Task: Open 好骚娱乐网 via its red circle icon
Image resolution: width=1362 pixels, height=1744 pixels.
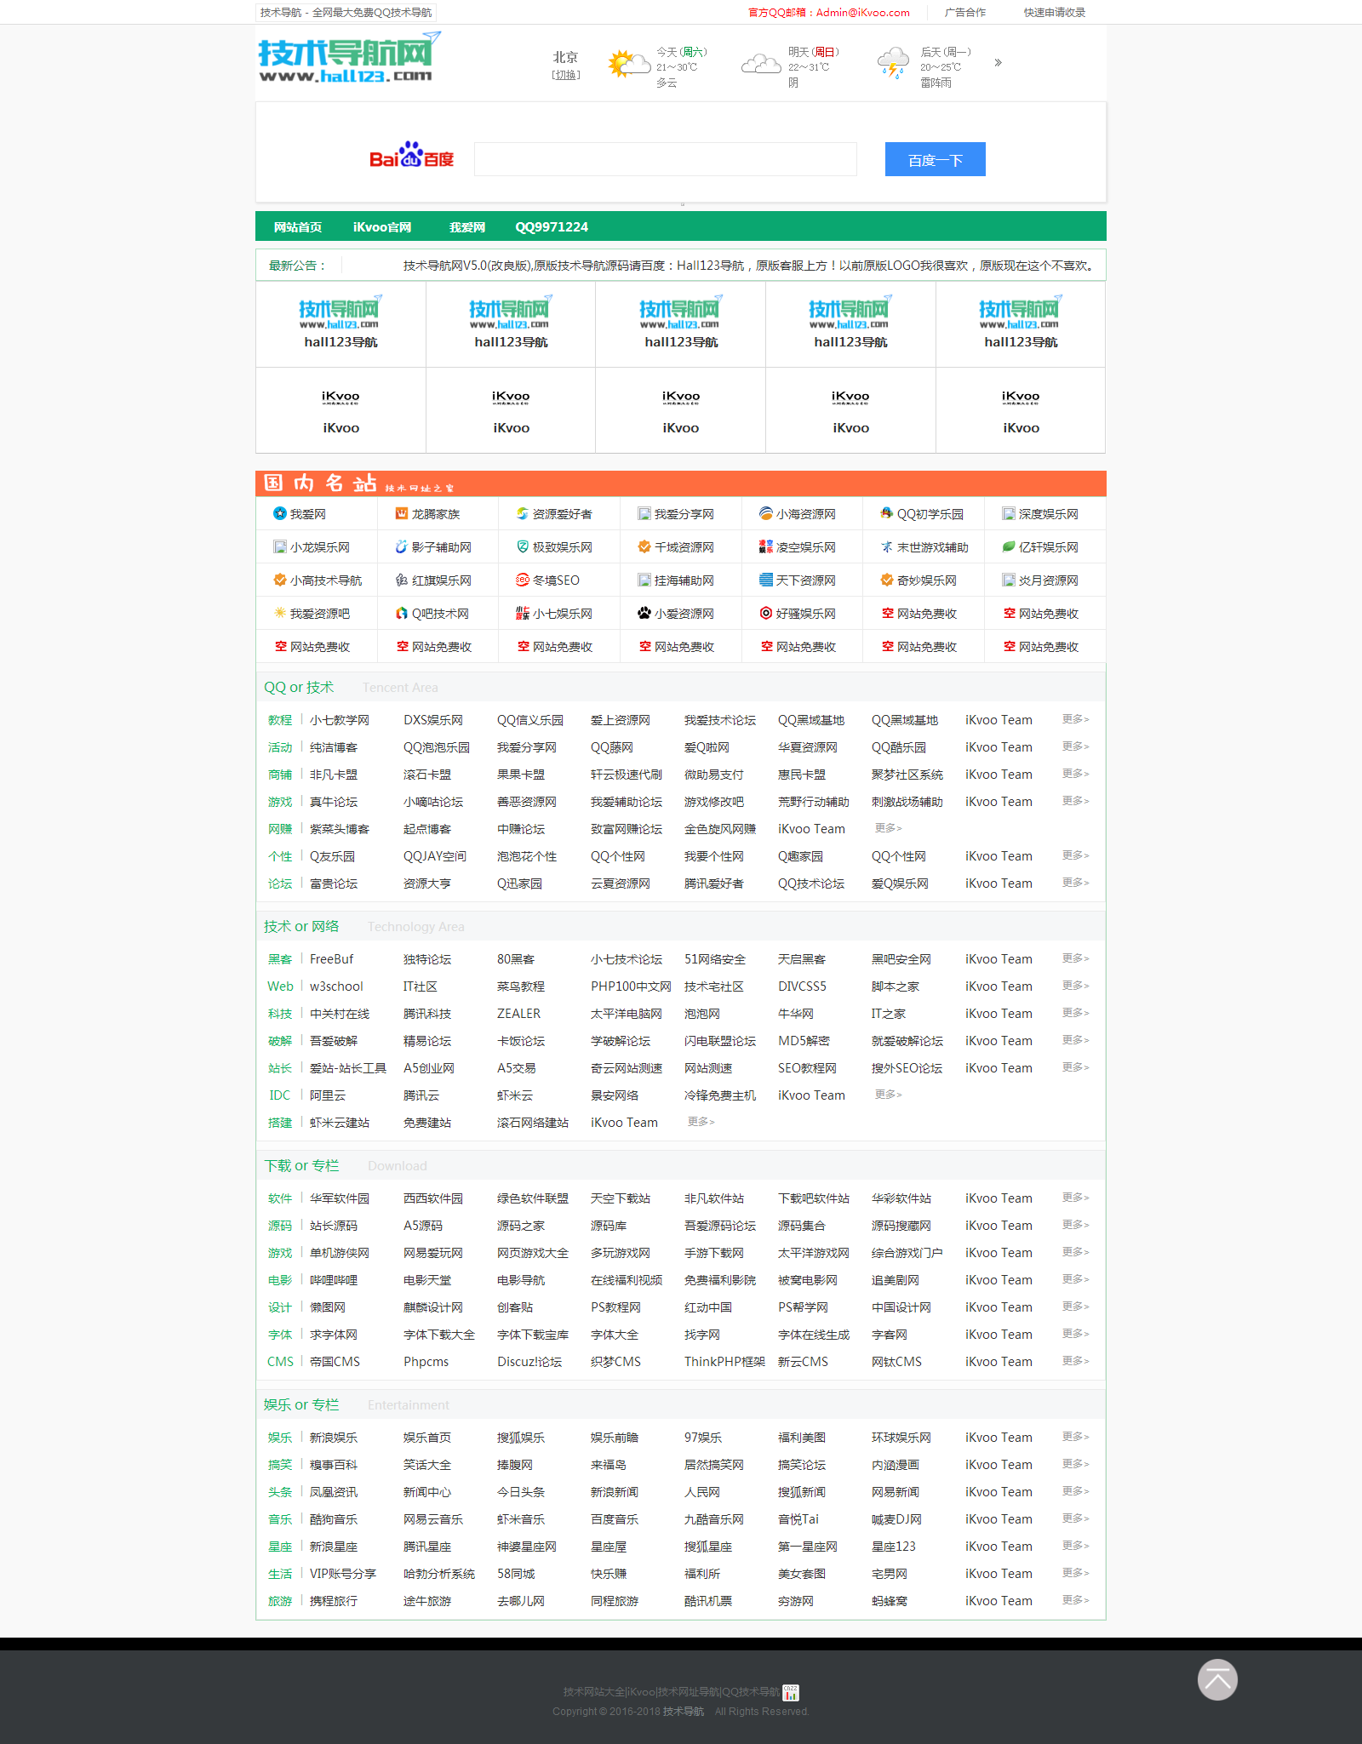Action: (x=765, y=613)
